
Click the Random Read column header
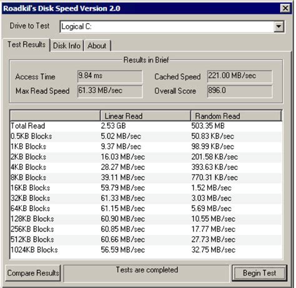(x=236, y=116)
